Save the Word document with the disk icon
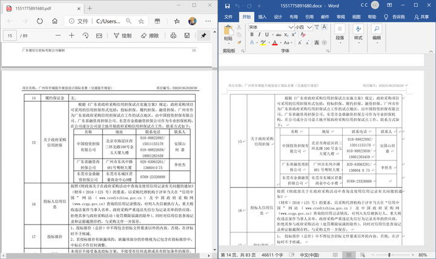Image resolution: width=436 pixels, height=259 pixels. coord(227,6)
